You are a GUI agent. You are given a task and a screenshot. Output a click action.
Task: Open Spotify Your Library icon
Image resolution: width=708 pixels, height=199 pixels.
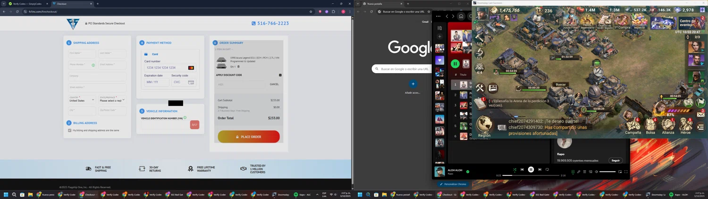tap(439, 28)
